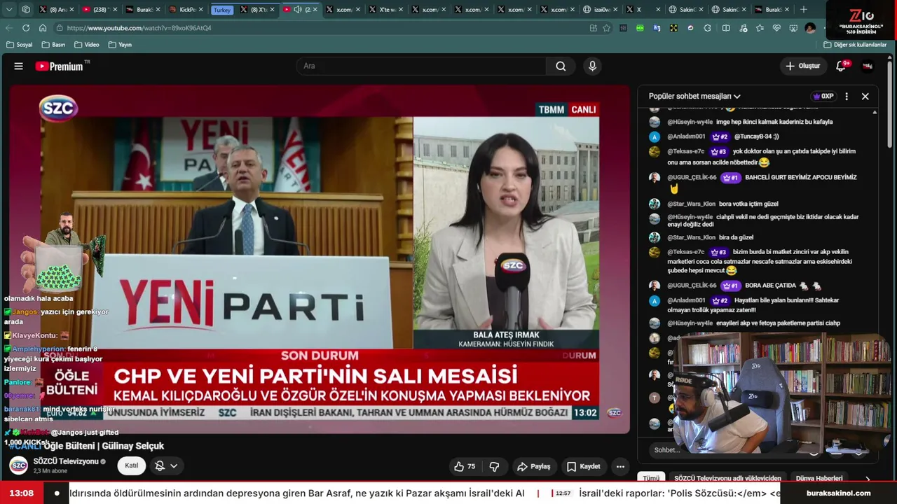Viewport: 897px width, 504px height.
Task: Open live chat more options menu
Action: (x=847, y=97)
